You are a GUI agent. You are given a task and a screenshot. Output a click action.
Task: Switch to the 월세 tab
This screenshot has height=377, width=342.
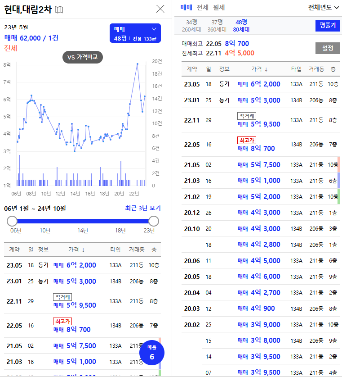coord(219,8)
